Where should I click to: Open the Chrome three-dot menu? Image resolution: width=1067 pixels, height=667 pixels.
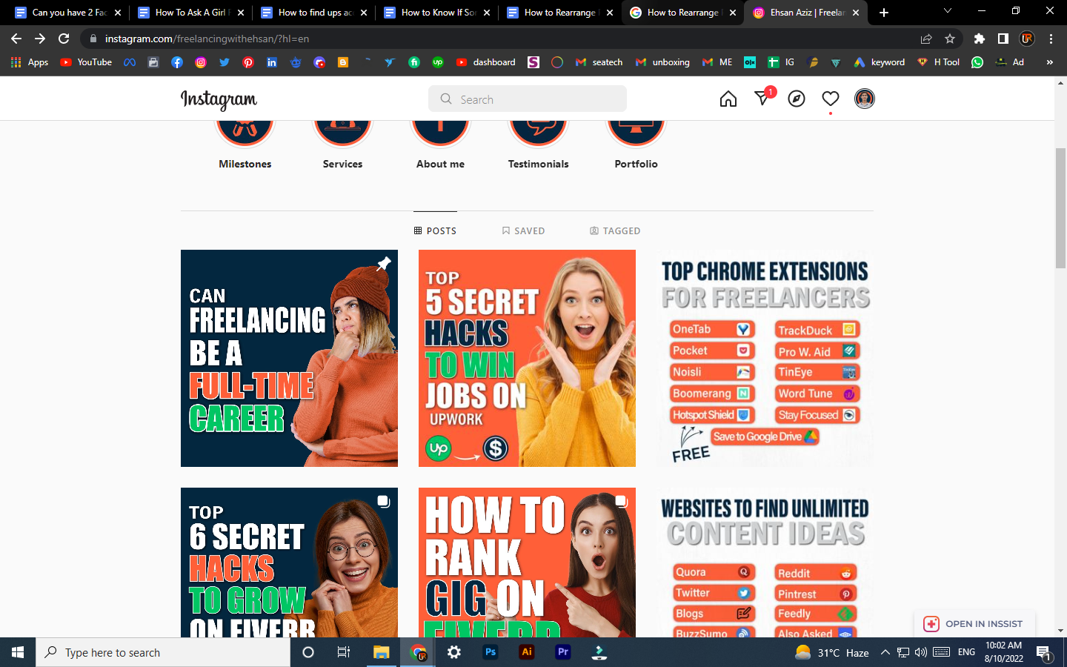(x=1051, y=39)
